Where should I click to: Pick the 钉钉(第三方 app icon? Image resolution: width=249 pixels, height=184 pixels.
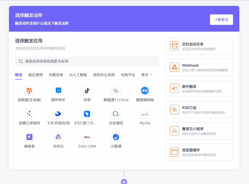click(x=87, y=114)
